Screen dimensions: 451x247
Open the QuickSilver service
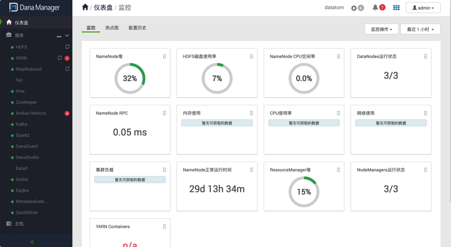click(27, 212)
